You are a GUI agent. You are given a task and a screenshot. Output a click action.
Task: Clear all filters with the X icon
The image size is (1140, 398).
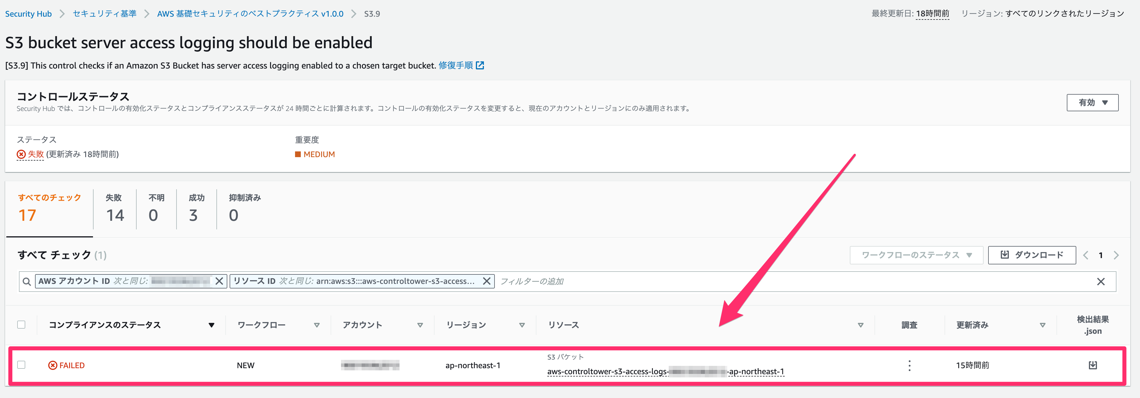click(x=1101, y=282)
